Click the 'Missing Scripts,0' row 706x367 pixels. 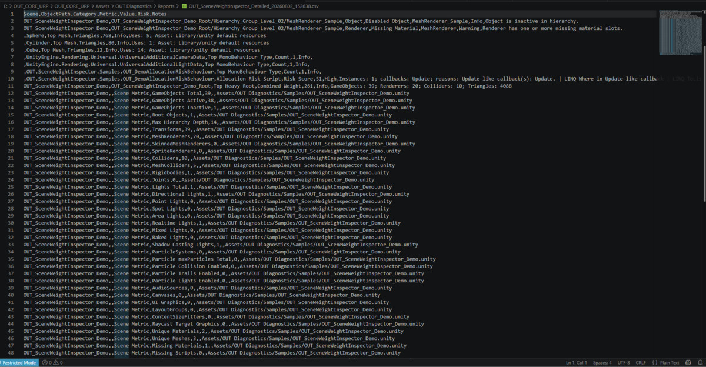[x=212, y=353]
